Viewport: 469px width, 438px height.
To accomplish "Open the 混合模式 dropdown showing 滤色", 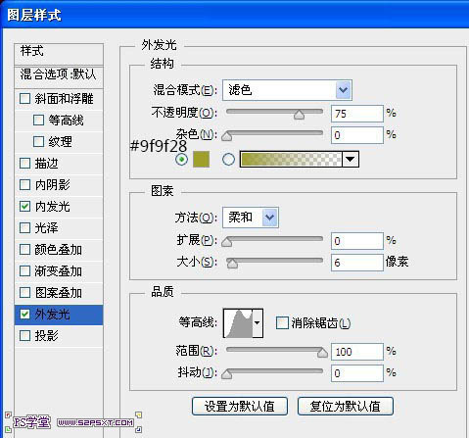I will coord(287,90).
